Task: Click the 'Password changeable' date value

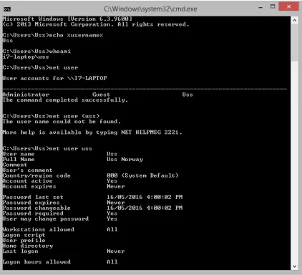Action: (145, 208)
